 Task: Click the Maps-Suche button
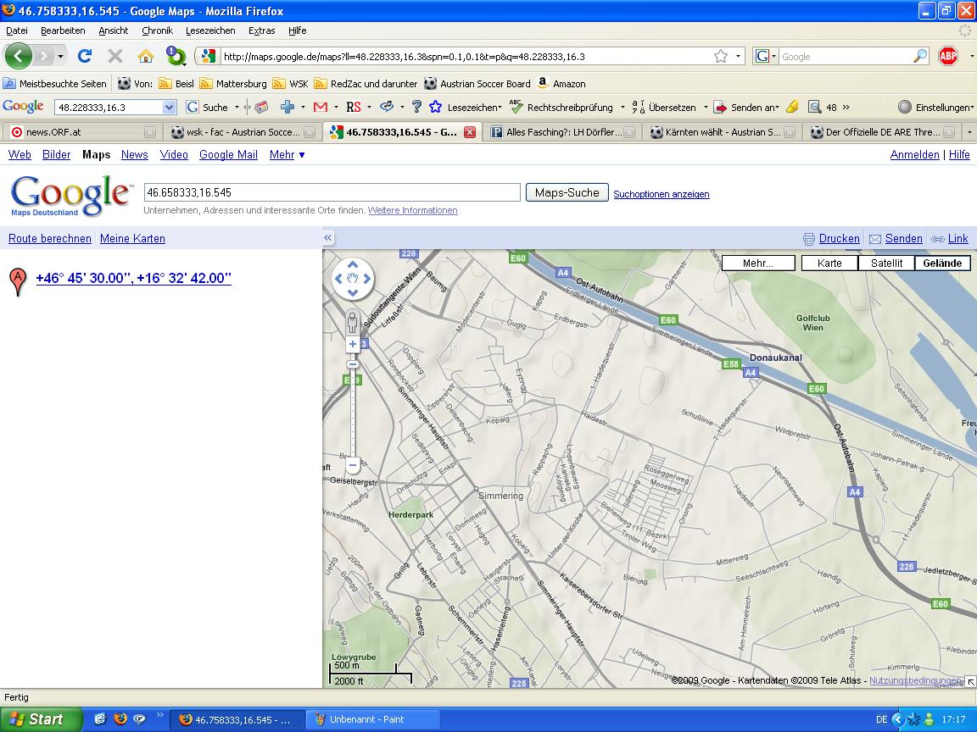tap(567, 192)
